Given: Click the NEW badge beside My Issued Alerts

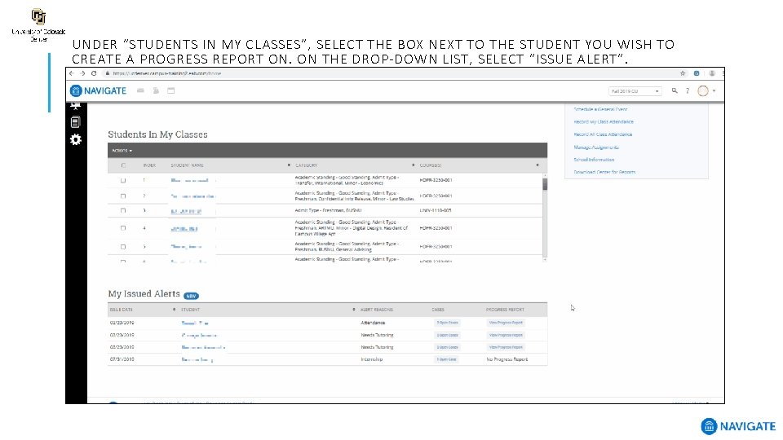Looking at the screenshot, I should (x=191, y=296).
